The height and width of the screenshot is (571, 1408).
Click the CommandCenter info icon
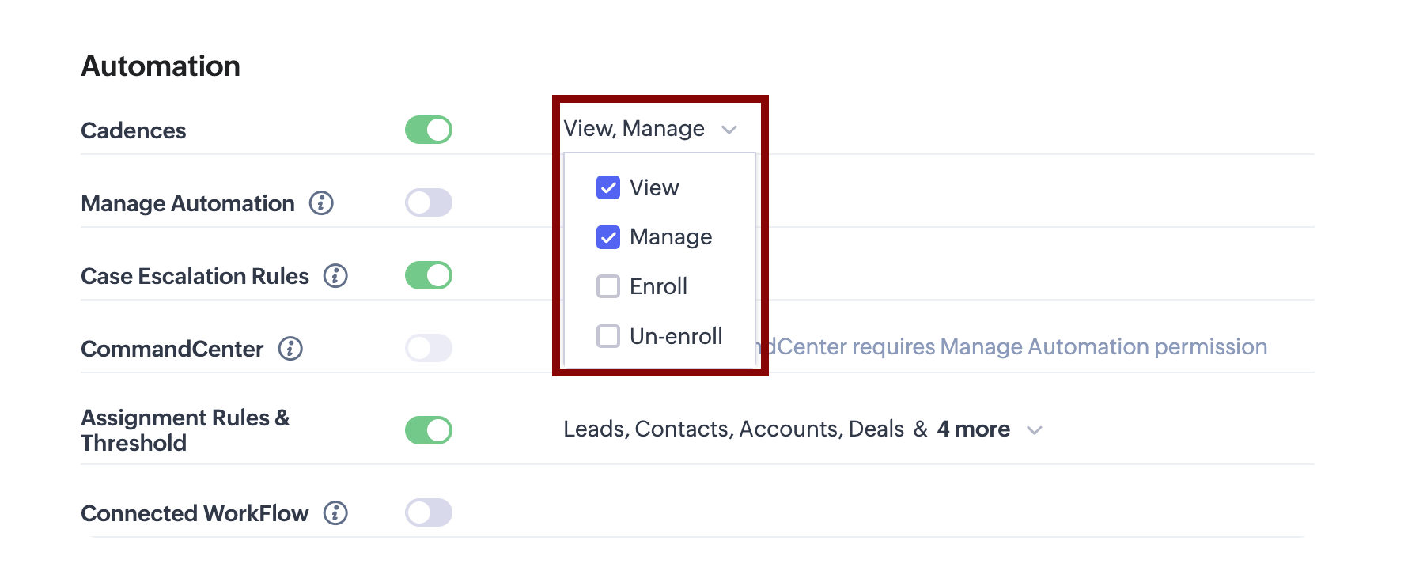[290, 349]
